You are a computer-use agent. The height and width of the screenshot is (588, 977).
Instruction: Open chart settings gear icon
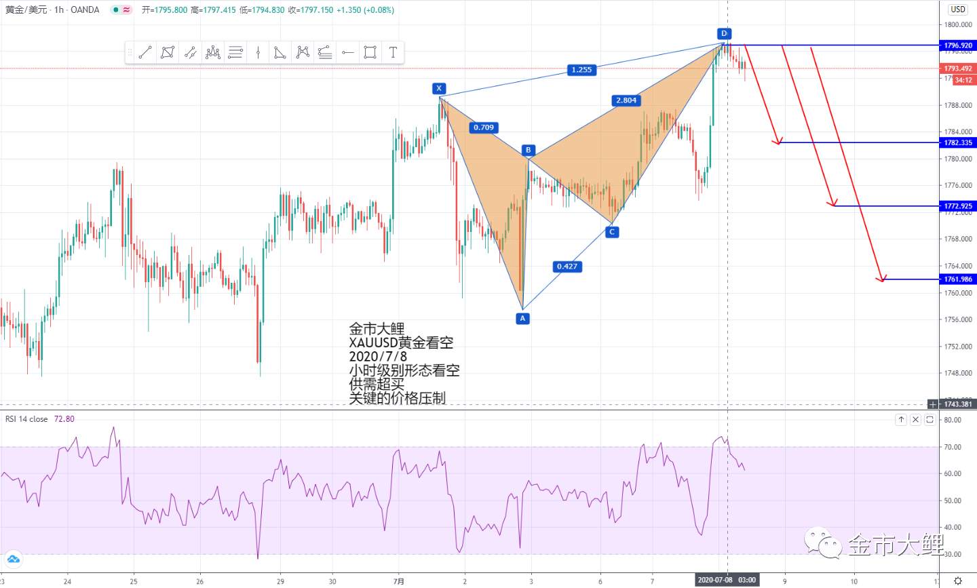[957, 581]
